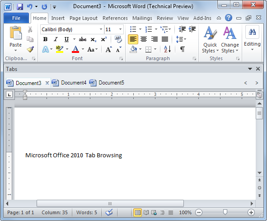The image size is (267, 221).
Task: Toggle Strikethrough formatting
Action: [x=82, y=39]
